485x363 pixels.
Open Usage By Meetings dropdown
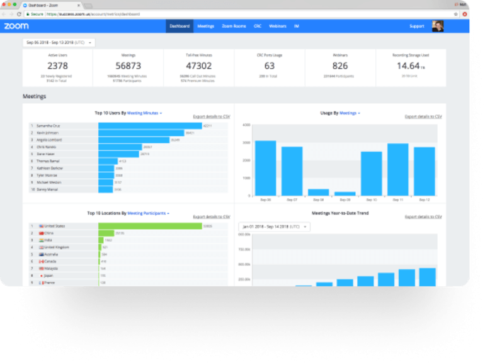point(350,113)
